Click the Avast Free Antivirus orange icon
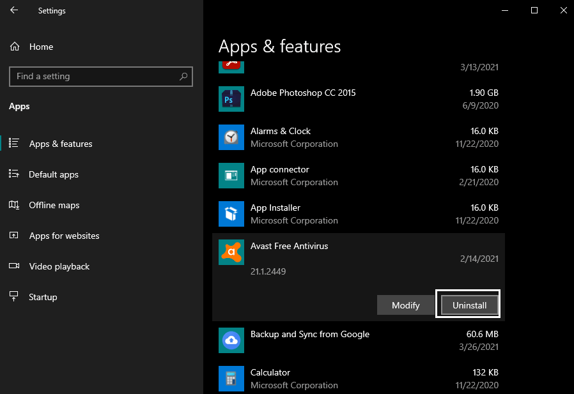The image size is (574, 394). pos(231,252)
